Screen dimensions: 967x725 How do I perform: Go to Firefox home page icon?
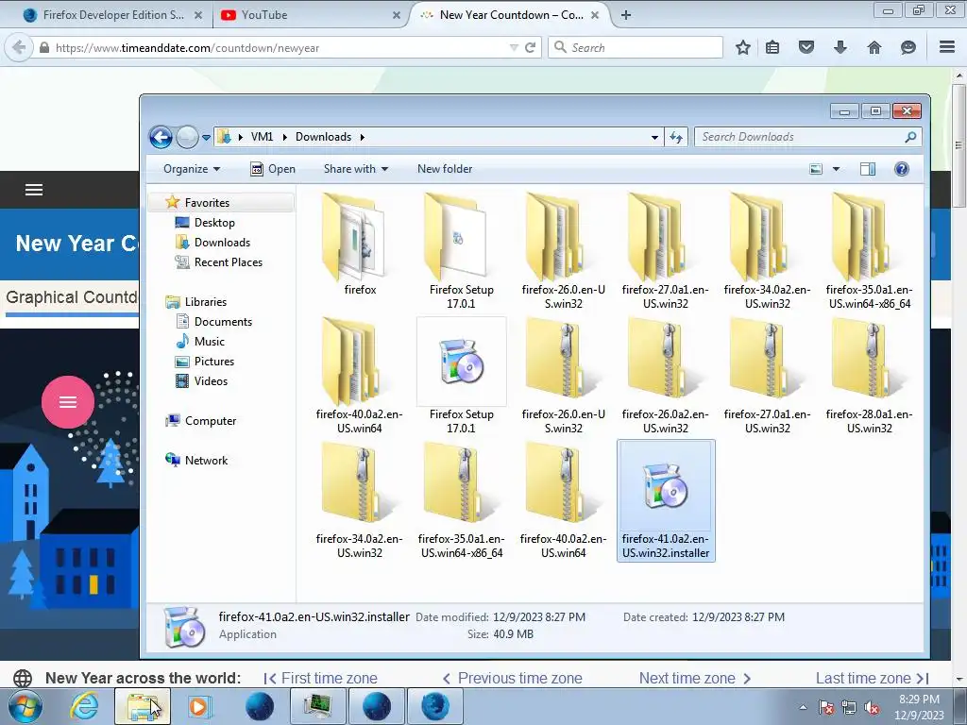click(874, 47)
